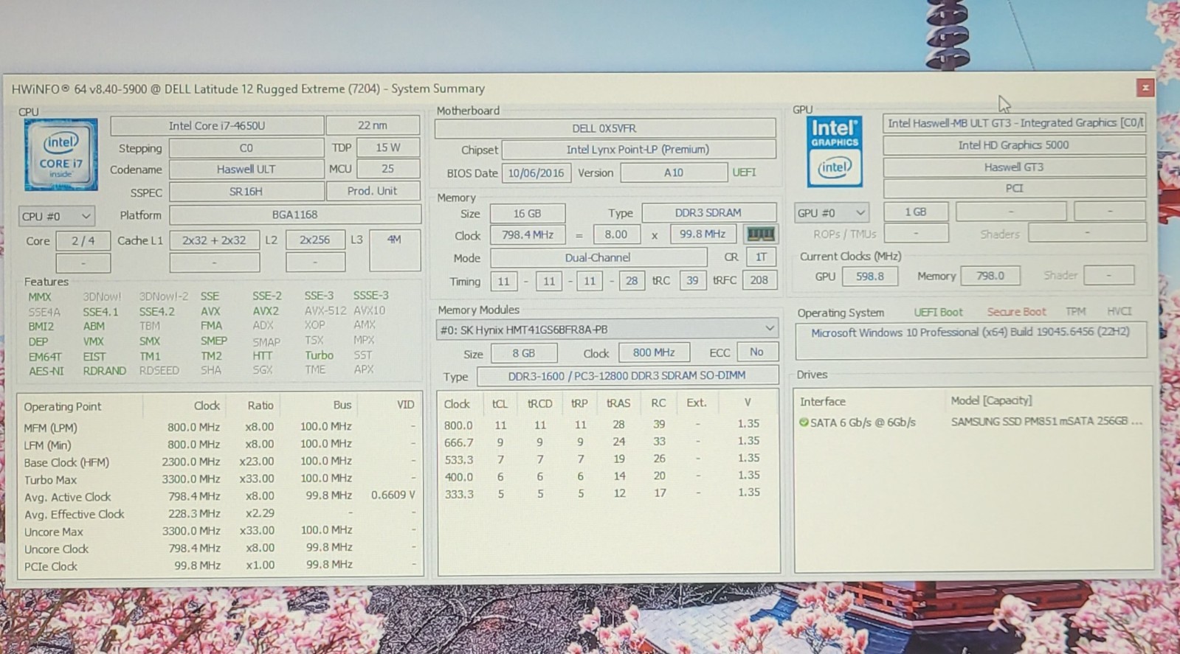1180x654 pixels.
Task: Click the Turbo Max operating point row
Action: coord(220,479)
